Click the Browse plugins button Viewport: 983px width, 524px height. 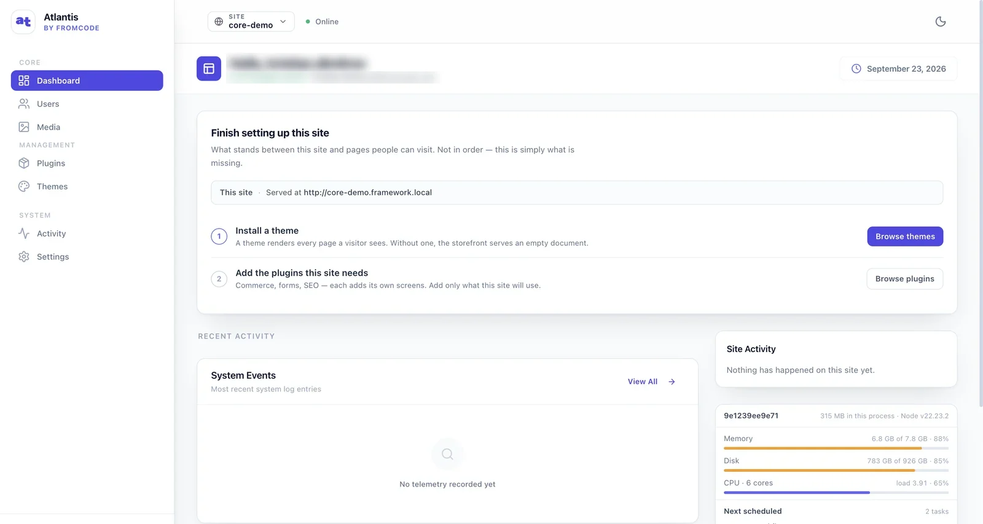tap(905, 279)
